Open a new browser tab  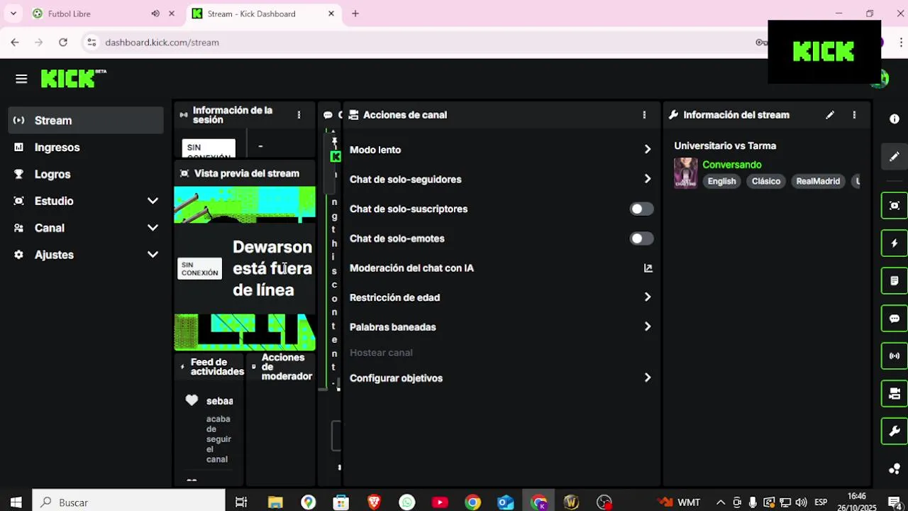(x=355, y=13)
